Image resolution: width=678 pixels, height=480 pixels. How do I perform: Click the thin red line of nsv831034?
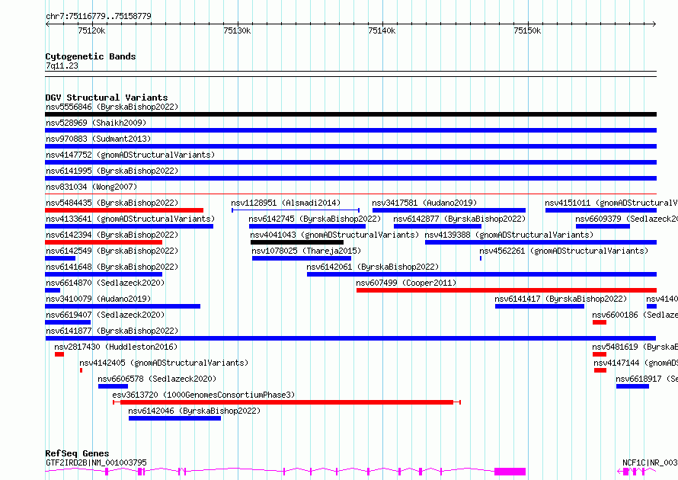click(350, 194)
